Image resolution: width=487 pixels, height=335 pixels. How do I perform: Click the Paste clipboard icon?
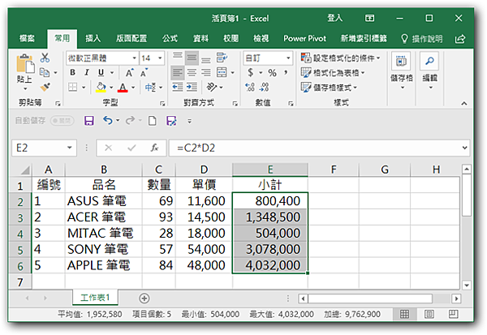(x=25, y=65)
